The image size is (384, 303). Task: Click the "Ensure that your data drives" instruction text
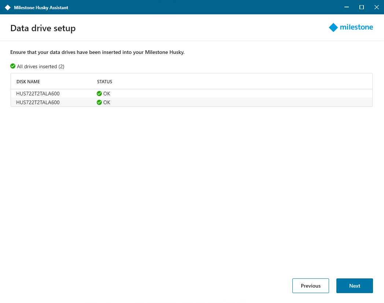click(97, 52)
